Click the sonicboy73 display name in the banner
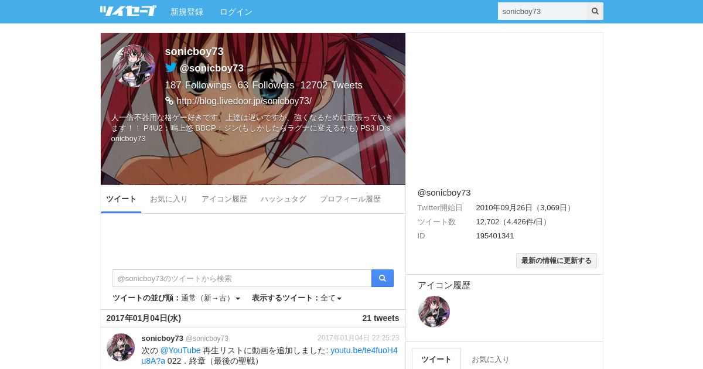This screenshot has height=369, width=703. tap(194, 52)
